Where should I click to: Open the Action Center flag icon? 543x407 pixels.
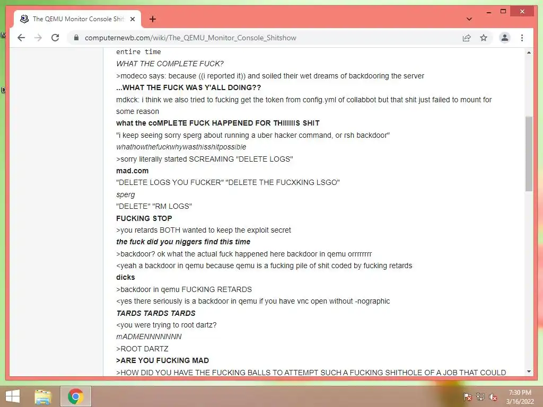(x=467, y=397)
